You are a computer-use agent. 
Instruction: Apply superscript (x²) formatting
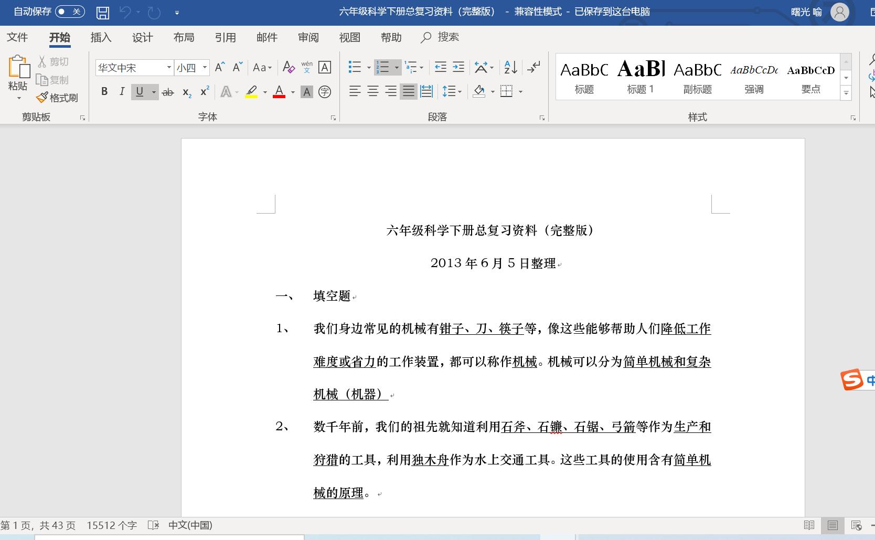point(205,92)
